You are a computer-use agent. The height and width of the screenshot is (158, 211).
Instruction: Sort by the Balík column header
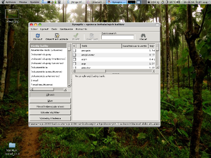pyautogui.click(x=101, y=46)
